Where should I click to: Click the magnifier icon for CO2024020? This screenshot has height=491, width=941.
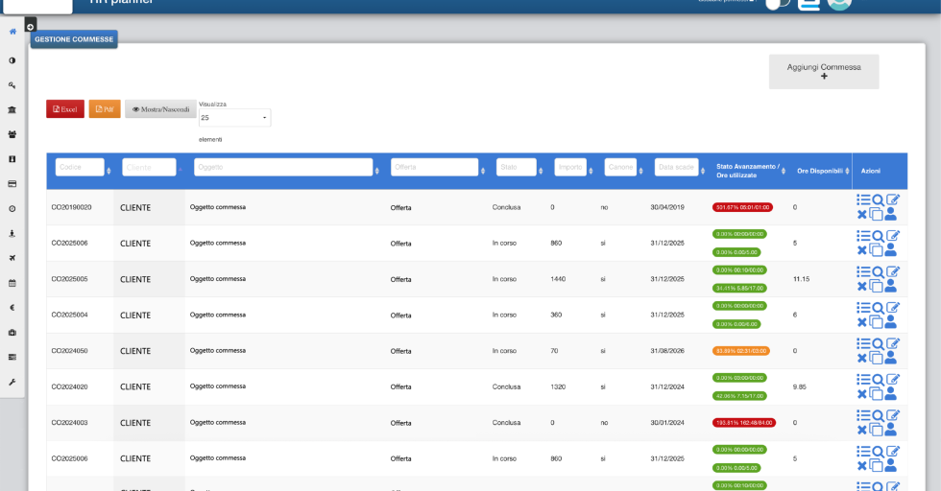pos(878,380)
